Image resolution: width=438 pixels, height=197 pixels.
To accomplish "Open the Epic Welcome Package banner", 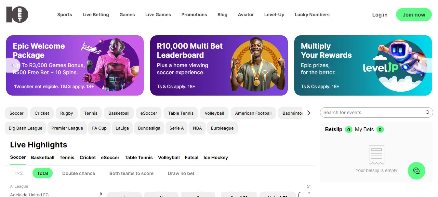I will pos(75,65).
